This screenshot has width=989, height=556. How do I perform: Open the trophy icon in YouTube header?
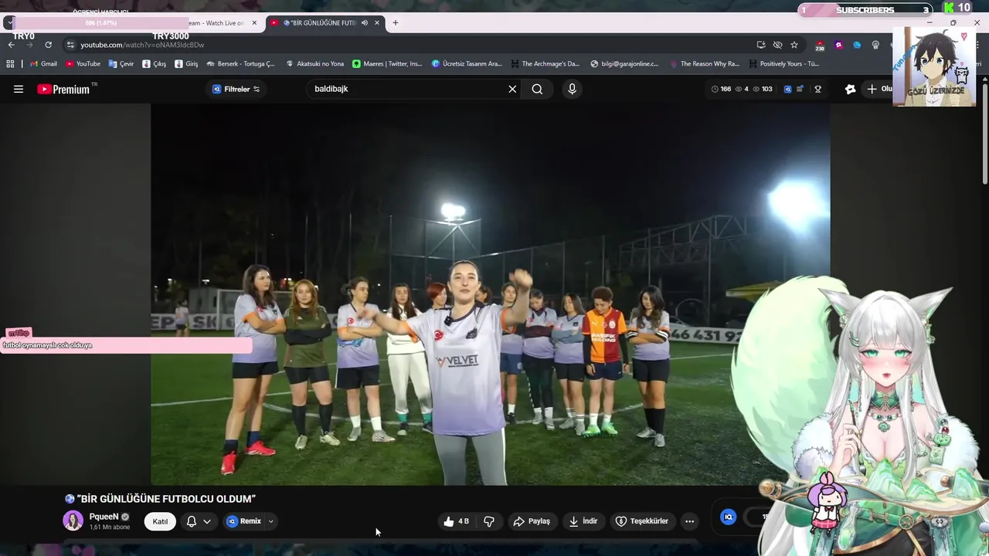(817, 89)
